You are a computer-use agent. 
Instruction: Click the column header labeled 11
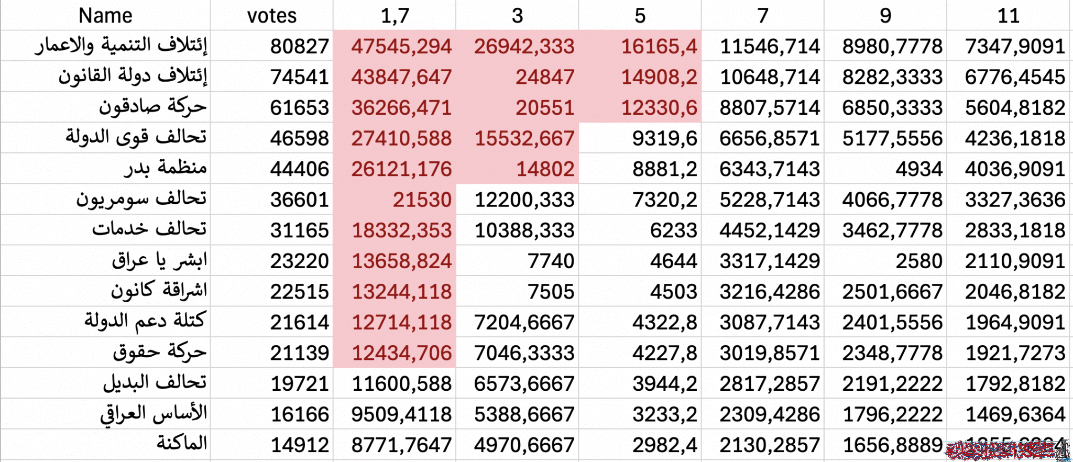[x=1008, y=16]
